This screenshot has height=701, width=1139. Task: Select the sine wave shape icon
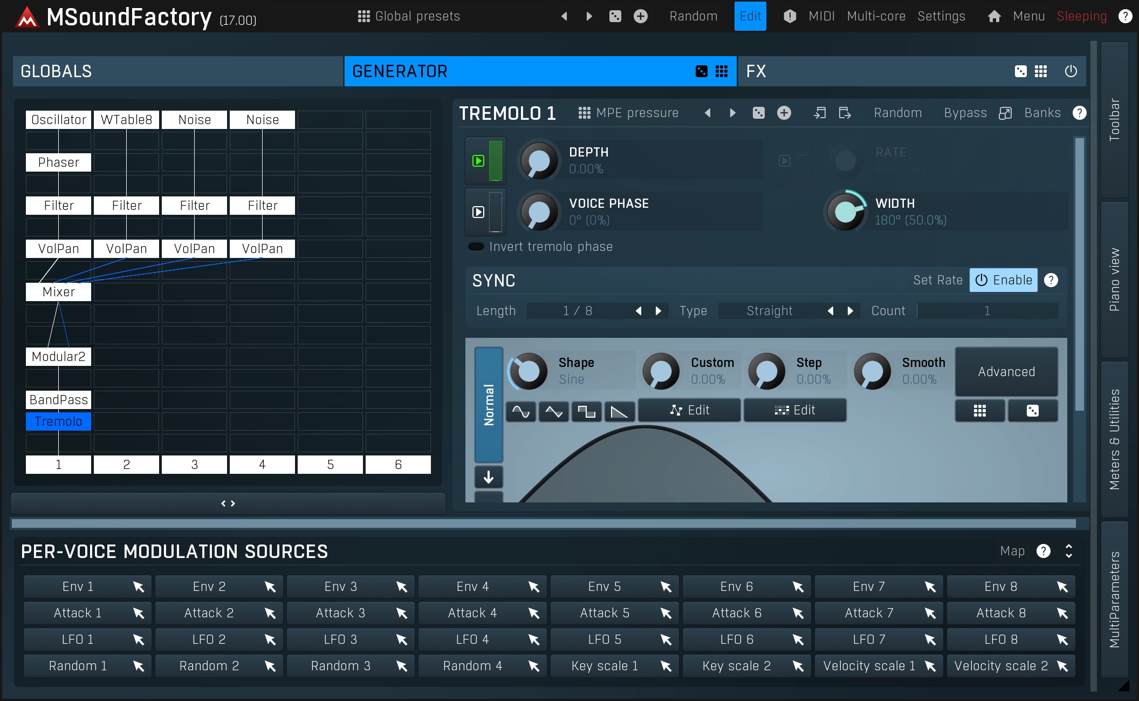[520, 412]
